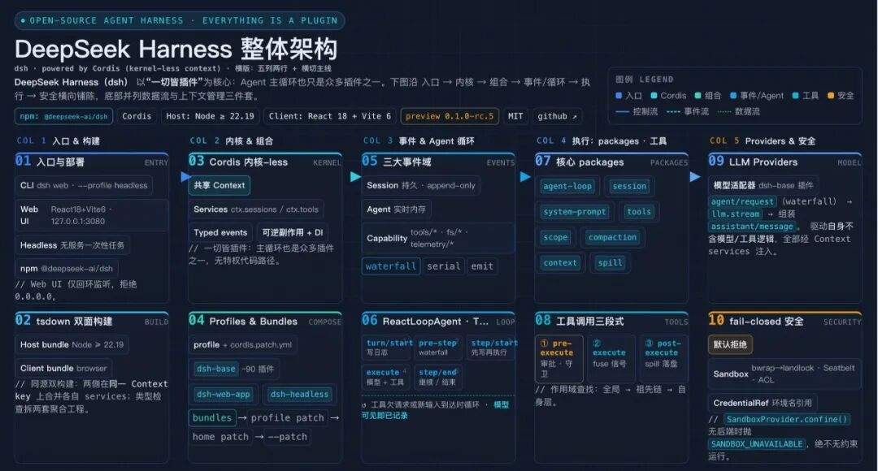The height and width of the screenshot is (471, 878).
Task: Click the scope package chip
Action: click(555, 237)
